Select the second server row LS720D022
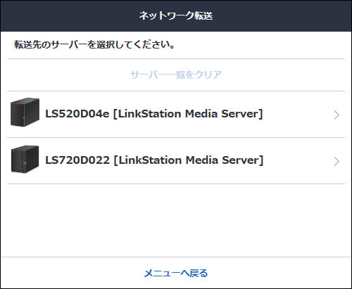Viewport: 352px width, 289px height. (x=176, y=161)
